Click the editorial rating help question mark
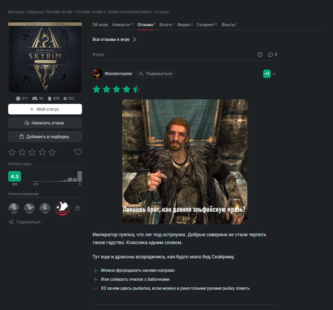The height and width of the screenshot is (310, 333). 78,208
